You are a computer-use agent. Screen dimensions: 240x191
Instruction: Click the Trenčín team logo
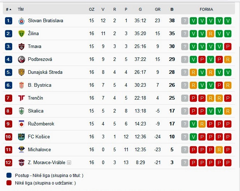coord(22,98)
